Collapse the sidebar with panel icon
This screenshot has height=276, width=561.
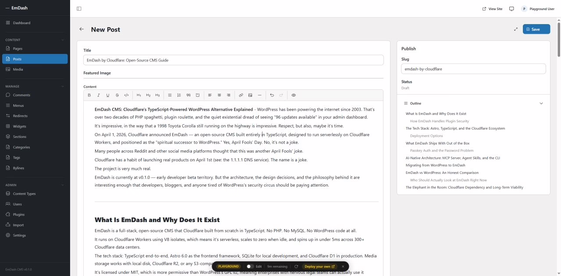point(79,9)
